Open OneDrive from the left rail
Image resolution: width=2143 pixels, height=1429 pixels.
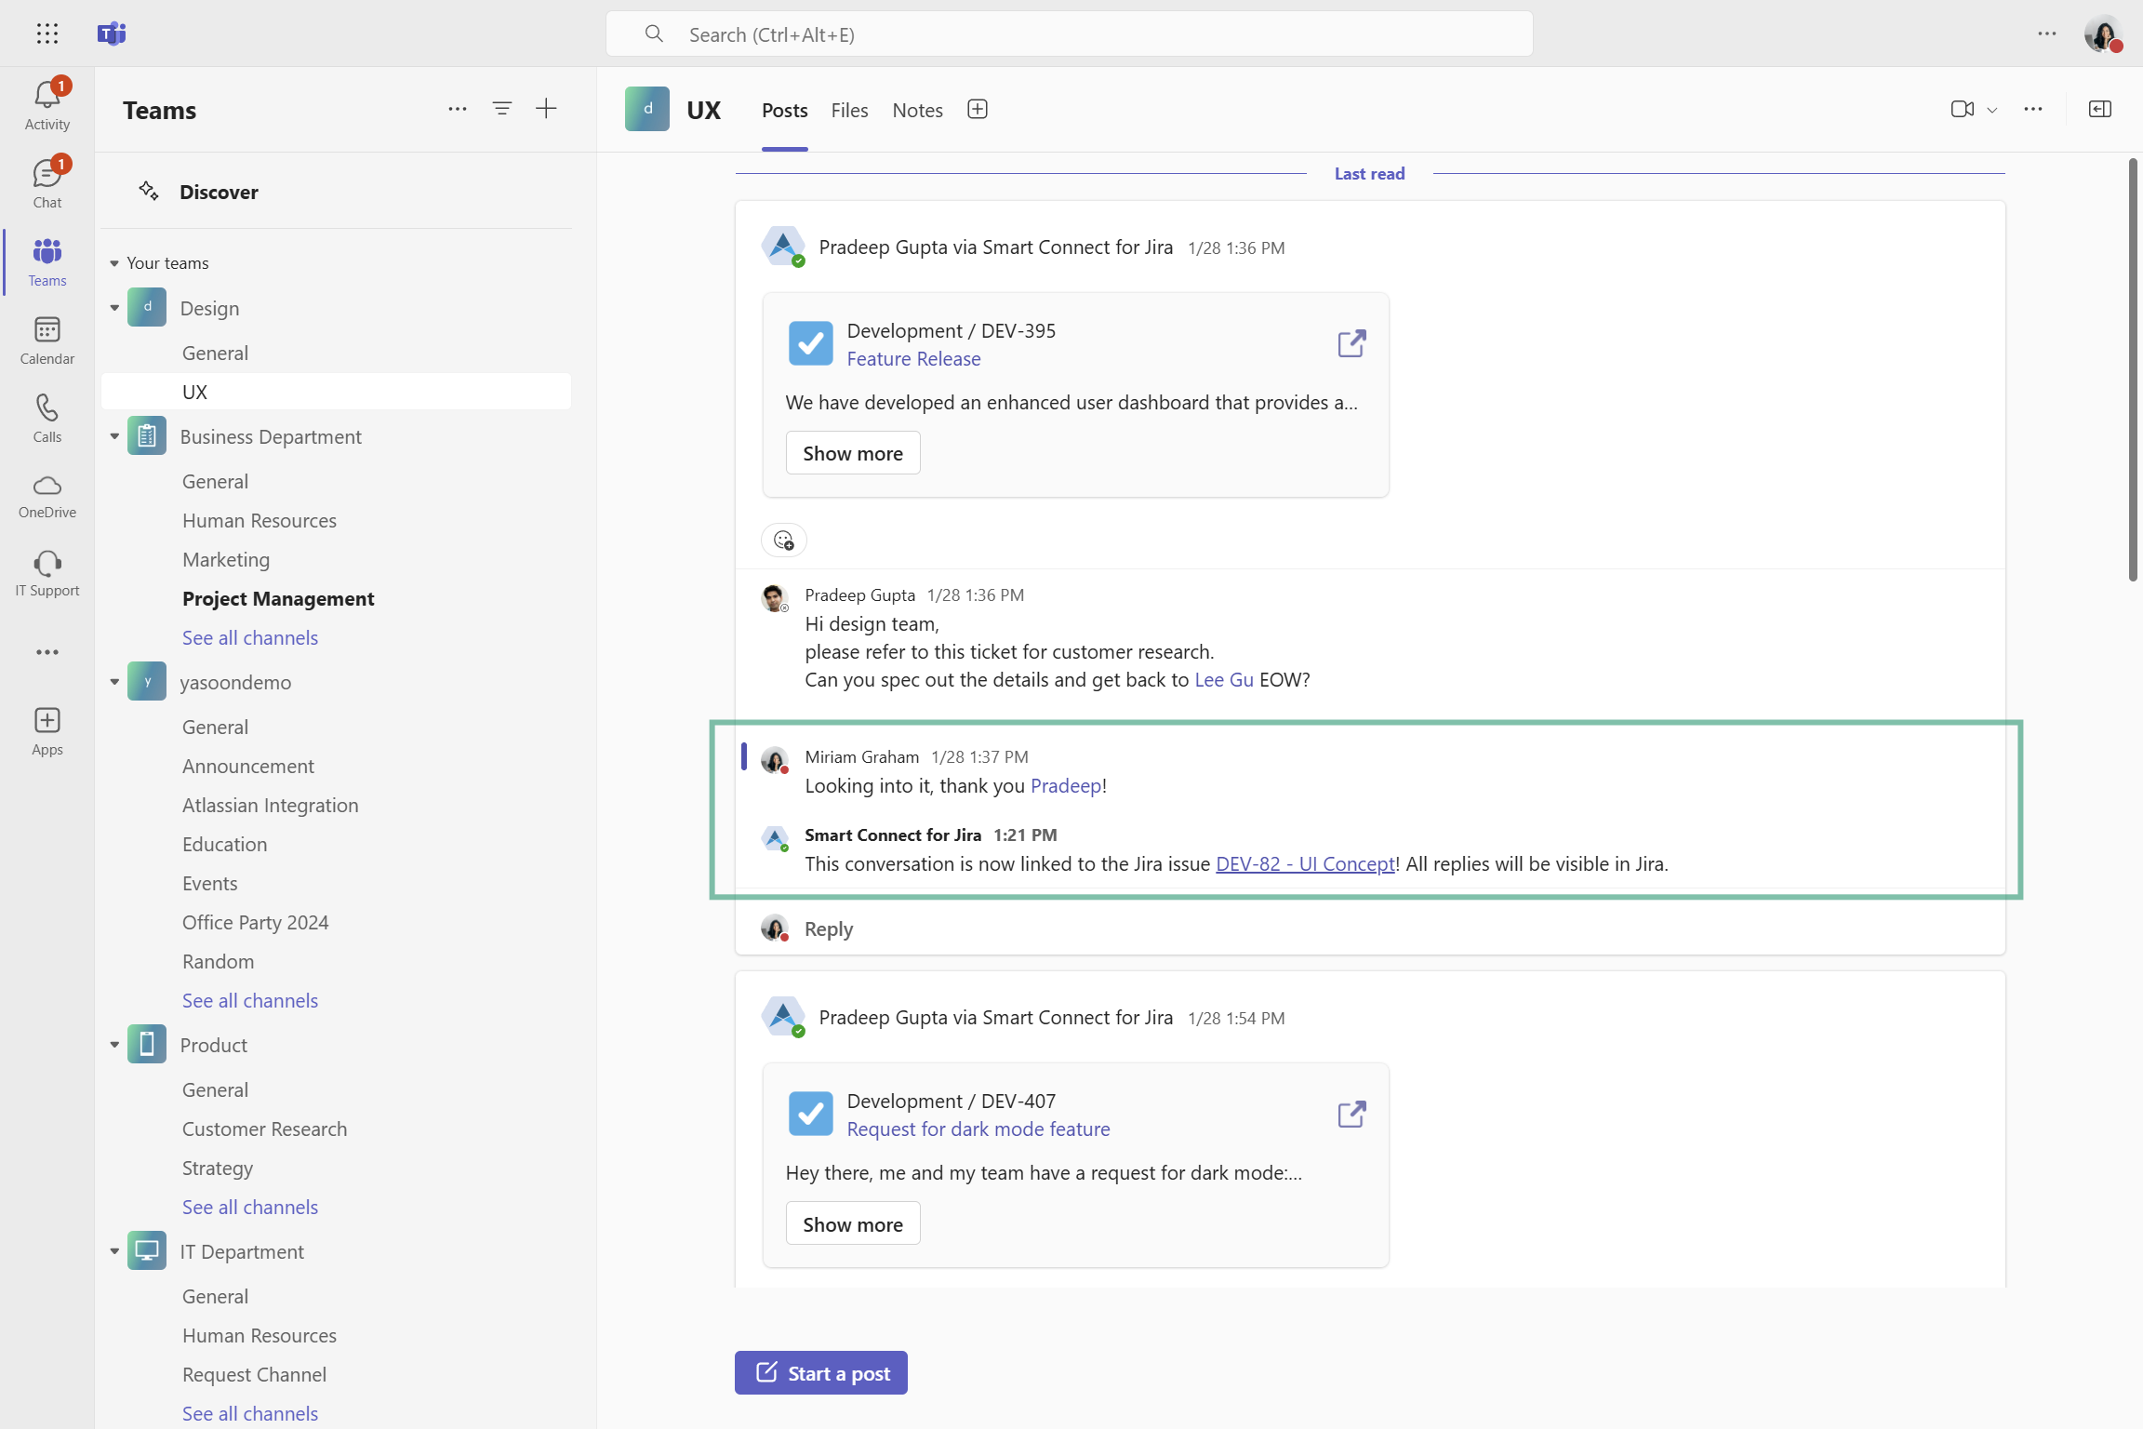click(47, 496)
